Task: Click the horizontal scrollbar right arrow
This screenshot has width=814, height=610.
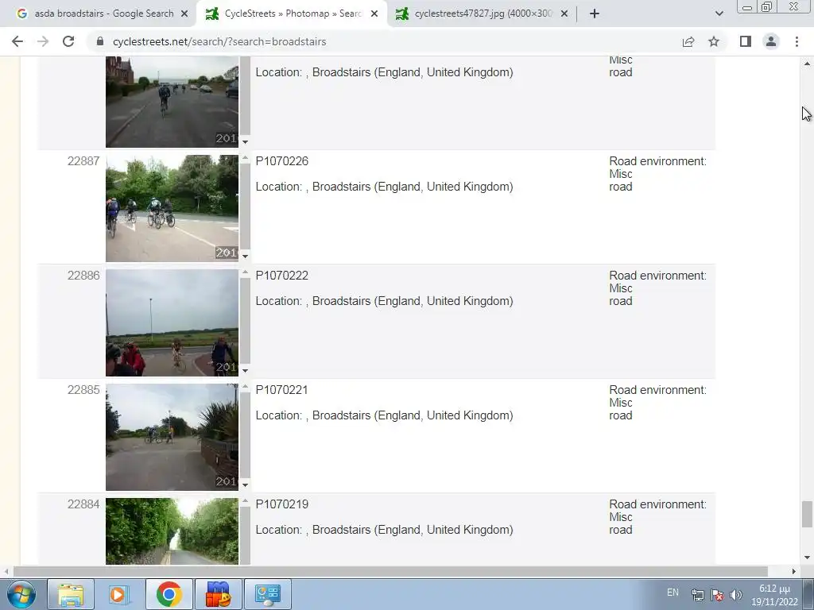Action: click(794, 571)
